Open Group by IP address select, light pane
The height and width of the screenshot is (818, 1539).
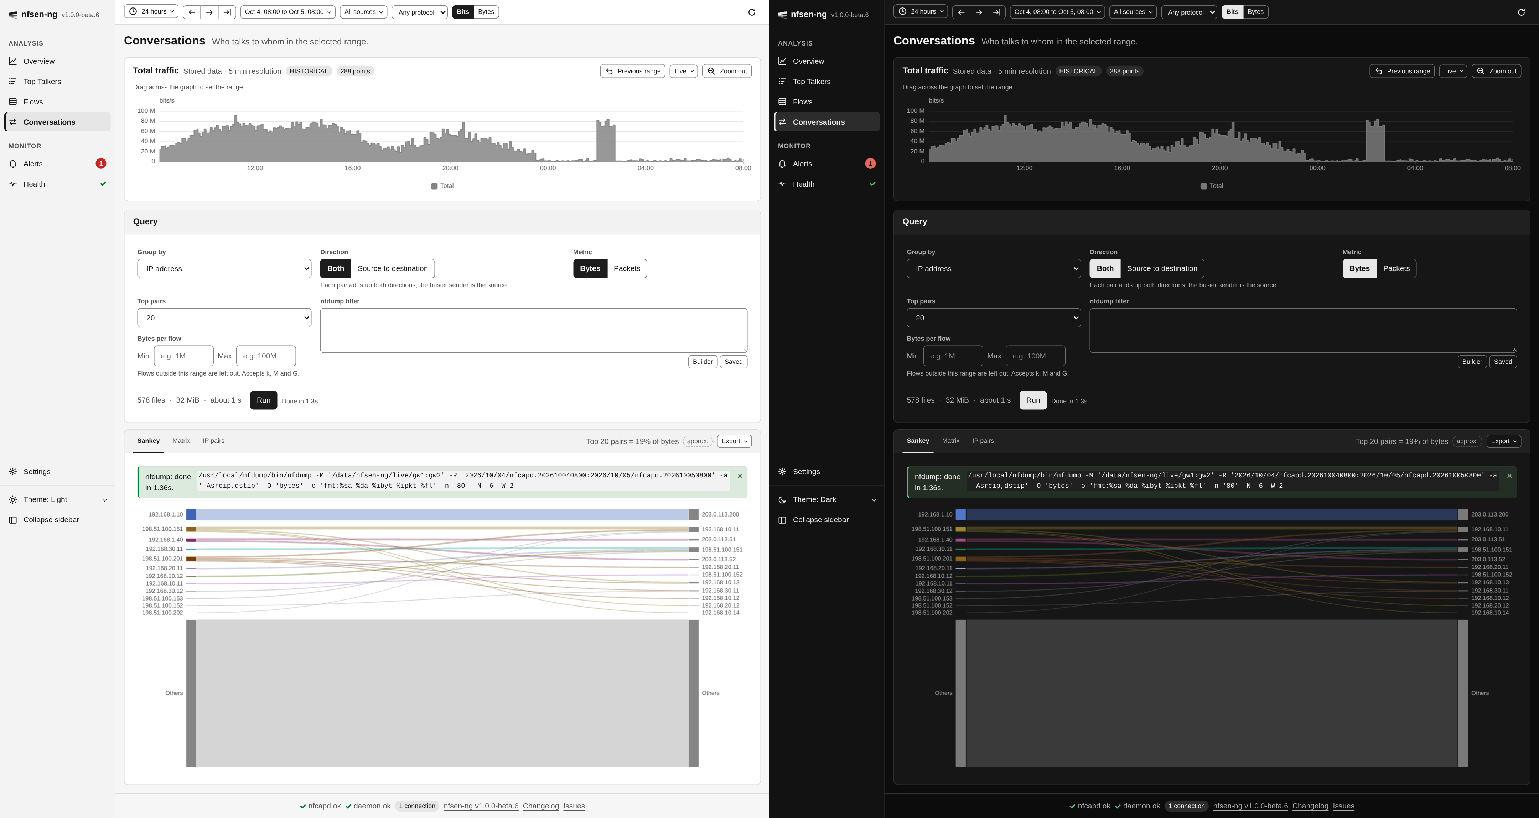point(224,269)
